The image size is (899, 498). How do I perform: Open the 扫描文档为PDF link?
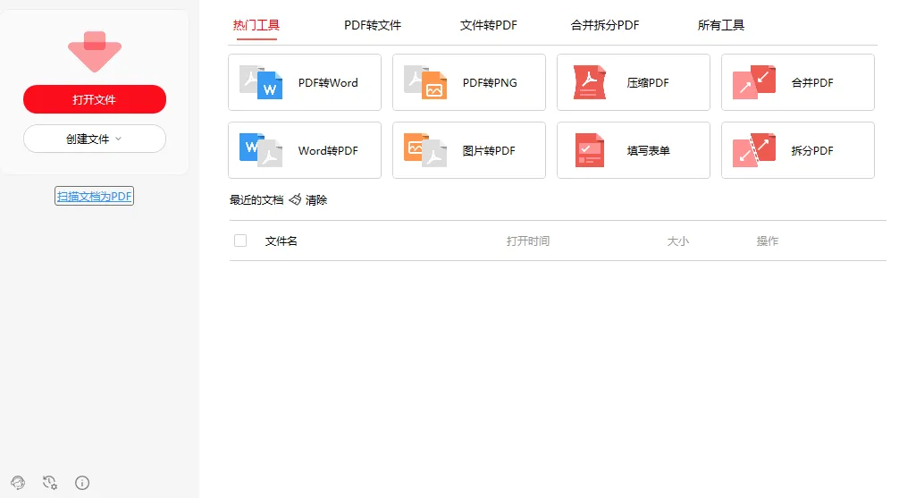[x=94, y=196]
